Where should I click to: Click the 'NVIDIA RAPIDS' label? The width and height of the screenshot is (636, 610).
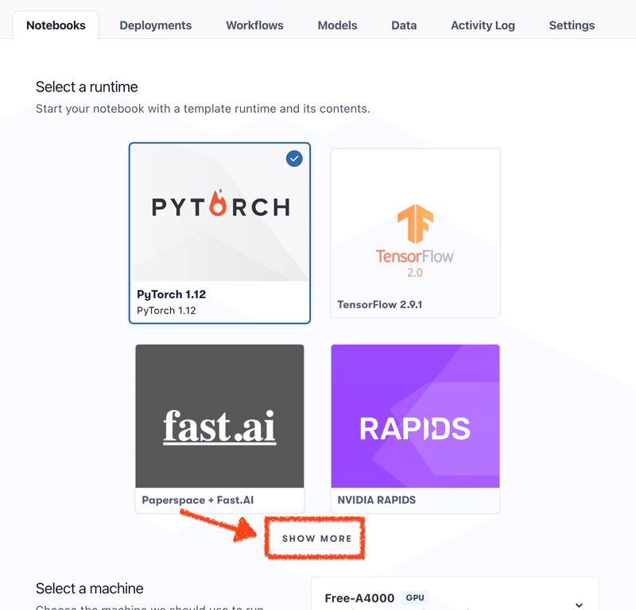tap(376, 500)
